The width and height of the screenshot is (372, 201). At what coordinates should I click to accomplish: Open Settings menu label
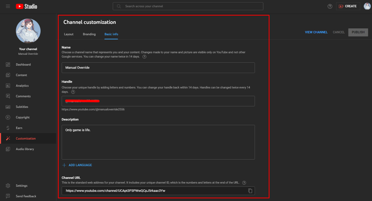point(21,186)
